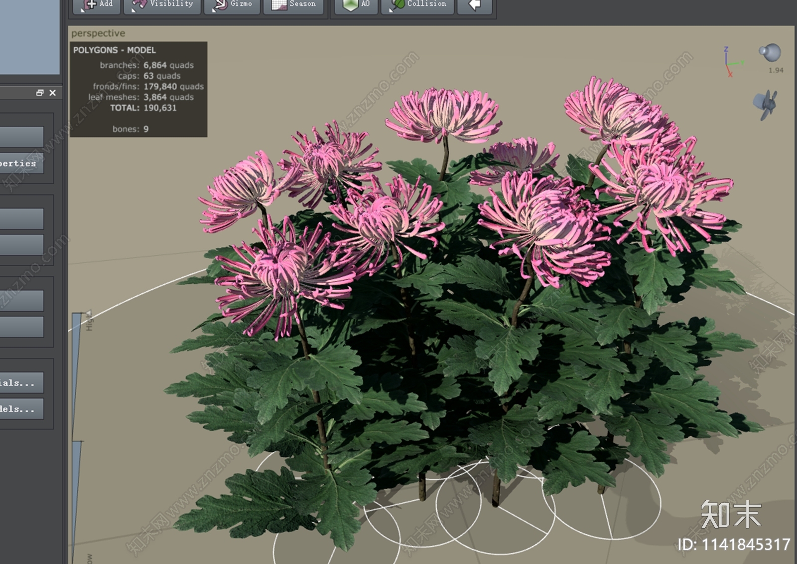The width and height of the screenshot is (797, 564).
Task: Float the left panel with the undock icon
Action: click(x=40, y=93)
